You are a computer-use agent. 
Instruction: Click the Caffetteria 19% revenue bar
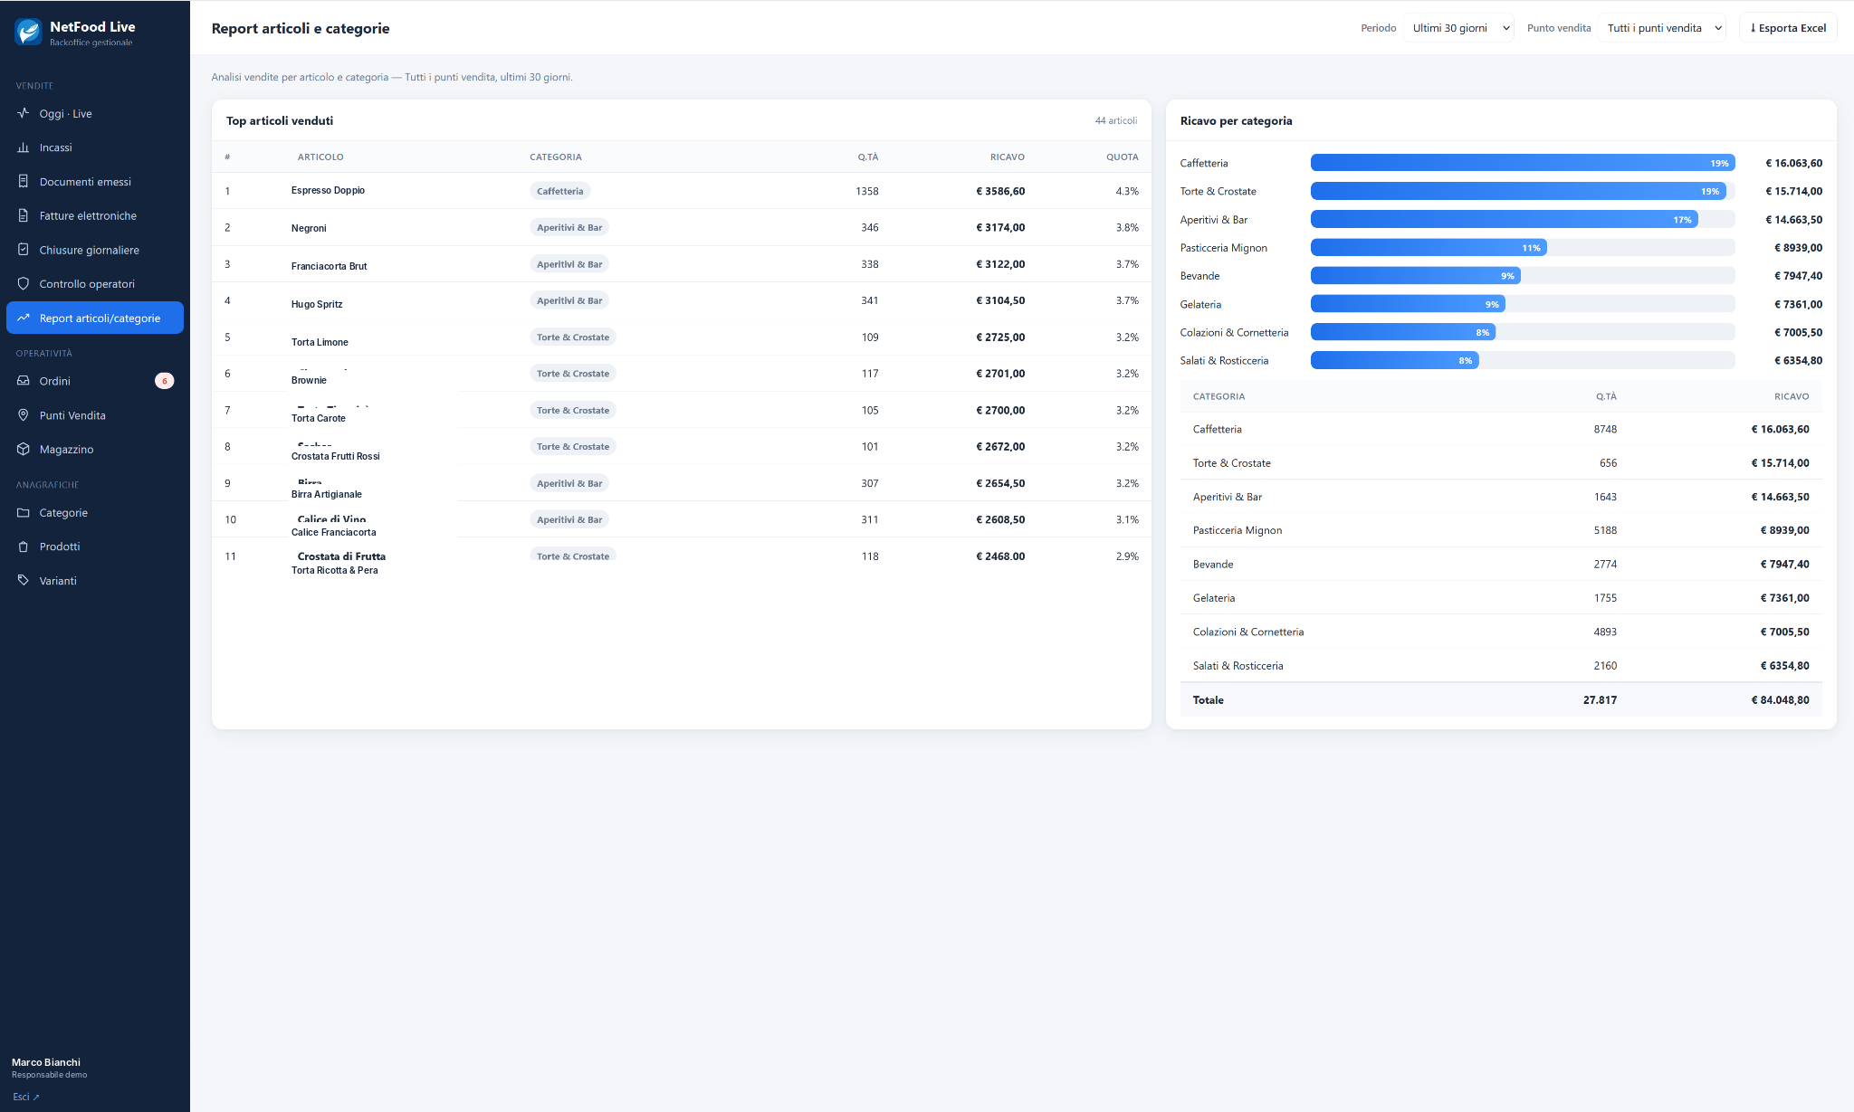[x=1523, y=163]
